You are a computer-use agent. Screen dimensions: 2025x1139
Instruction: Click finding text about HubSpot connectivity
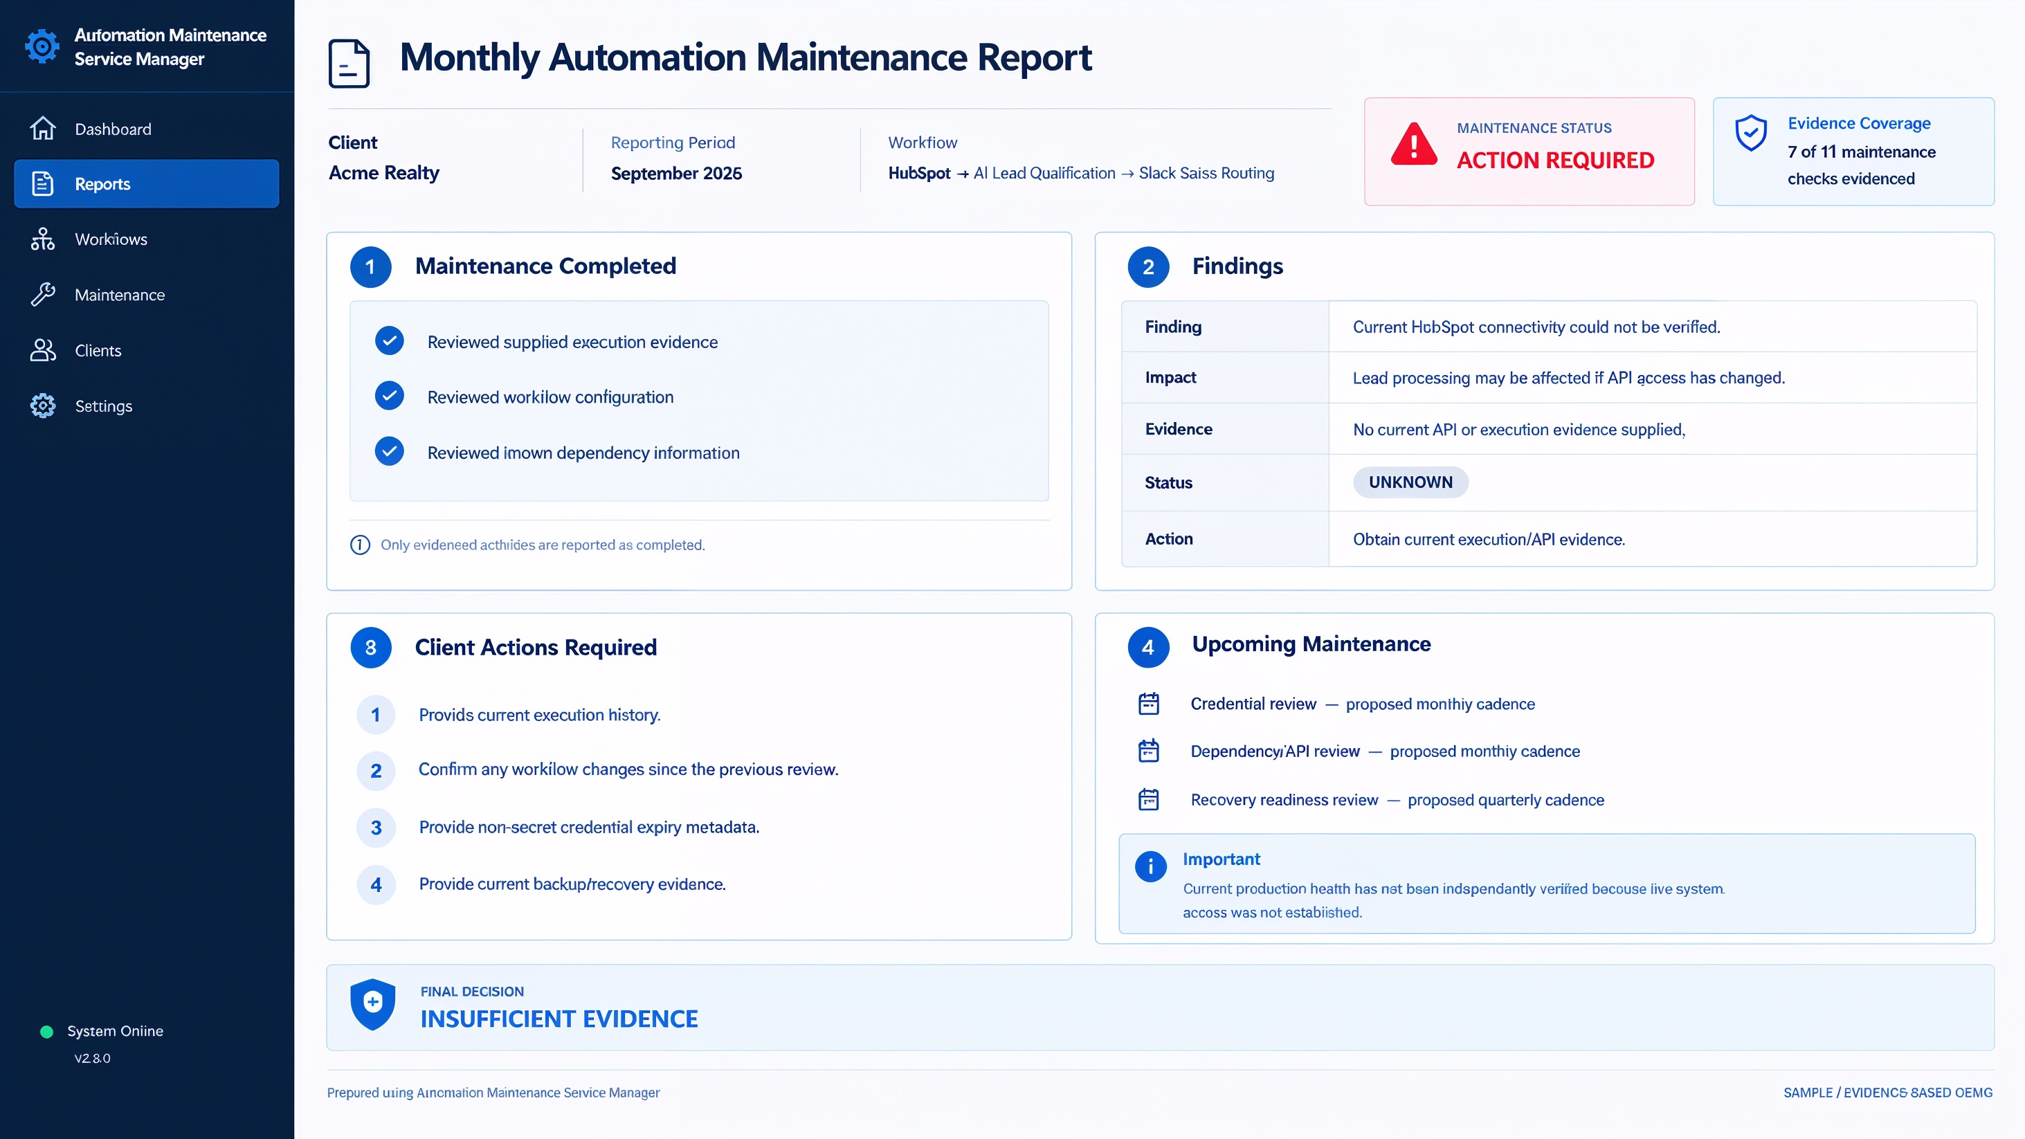pyautogui.click(x=1536, y=327)
